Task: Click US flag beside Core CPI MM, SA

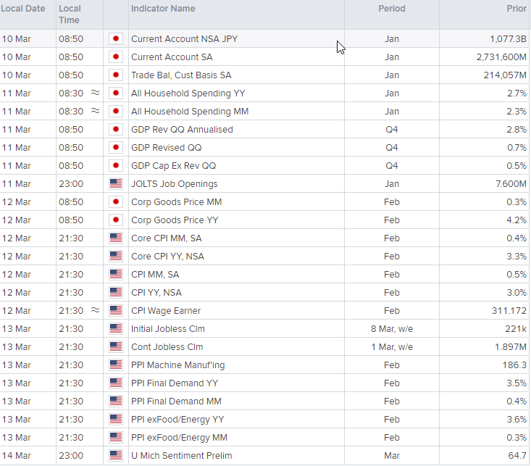Action: click(x=116, y=238)
